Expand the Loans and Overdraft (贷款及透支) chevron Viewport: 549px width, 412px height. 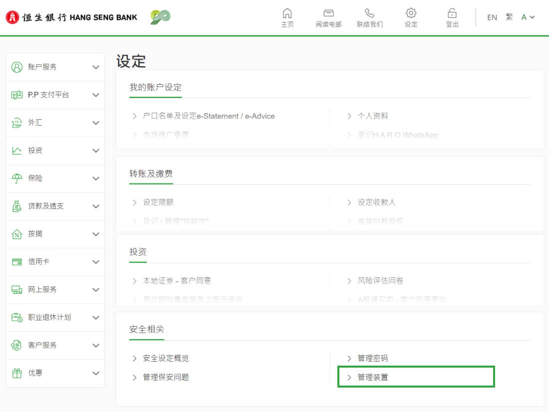pos(96,206)
